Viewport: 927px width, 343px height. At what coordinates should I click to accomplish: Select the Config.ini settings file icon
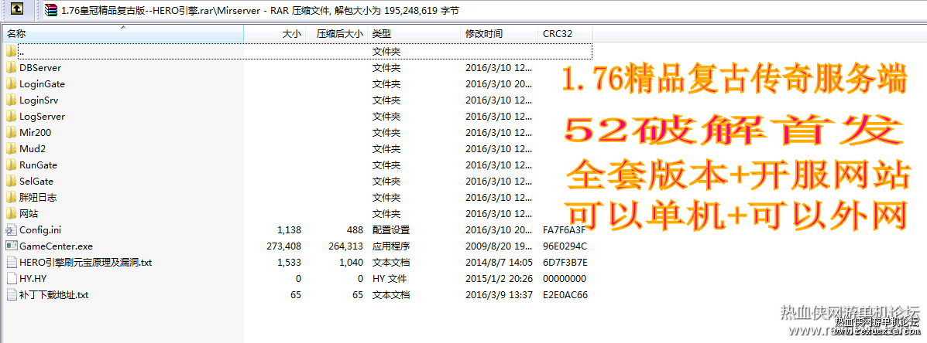pyautogui.click(x=12, y=229)
